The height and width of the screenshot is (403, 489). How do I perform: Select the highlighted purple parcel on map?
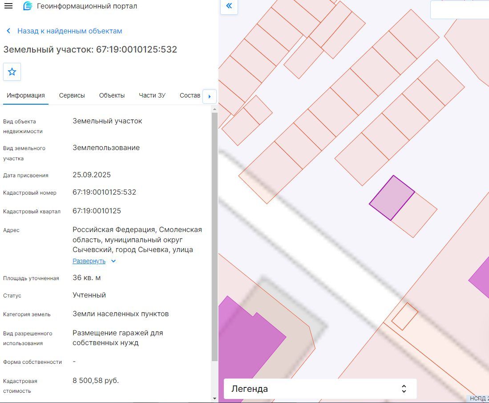392,198
